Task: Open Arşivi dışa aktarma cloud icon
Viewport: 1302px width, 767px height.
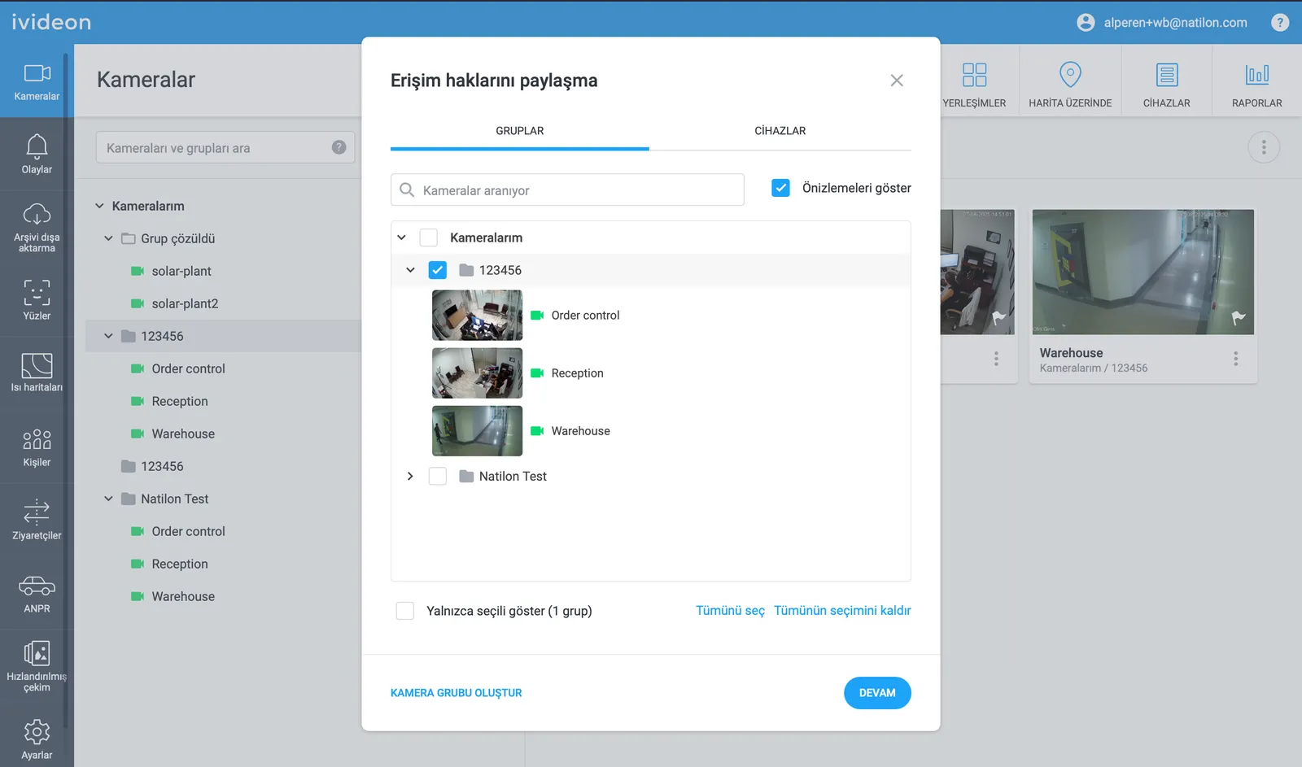Action: point(37,215)
